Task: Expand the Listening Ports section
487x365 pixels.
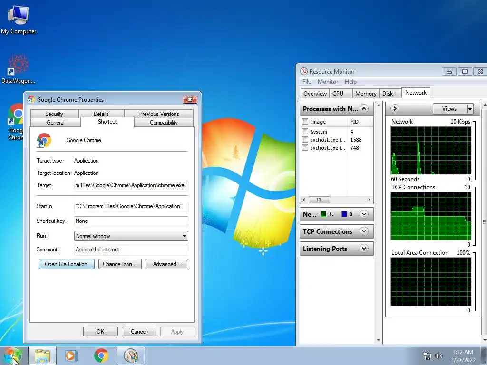Action: pos(364,248)
